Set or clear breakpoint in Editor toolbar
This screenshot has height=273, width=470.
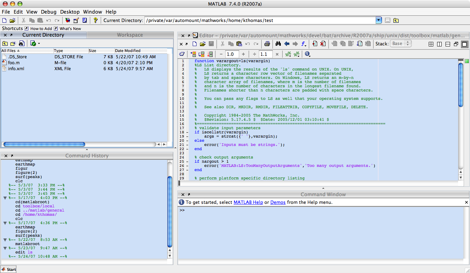tap(315, 44)
